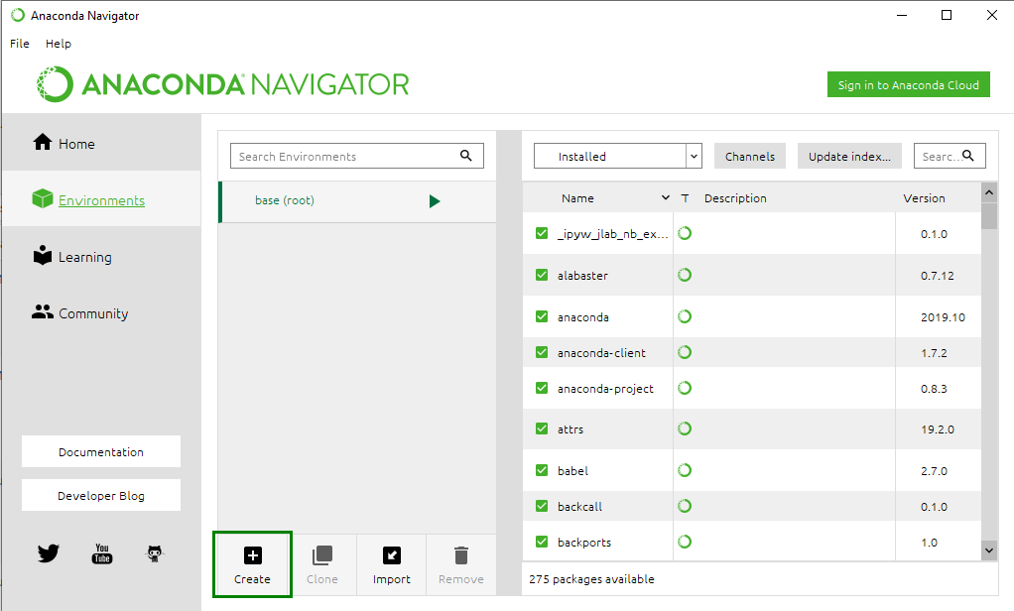Screen dimensions: 1014x611
Task: Click the Channels button
Action: 749,156
